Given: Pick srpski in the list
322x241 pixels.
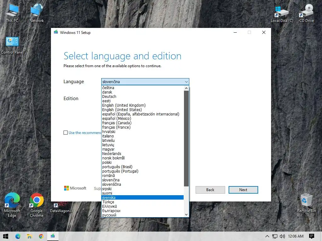Looking at the screenshot, I should pos(143,189).
